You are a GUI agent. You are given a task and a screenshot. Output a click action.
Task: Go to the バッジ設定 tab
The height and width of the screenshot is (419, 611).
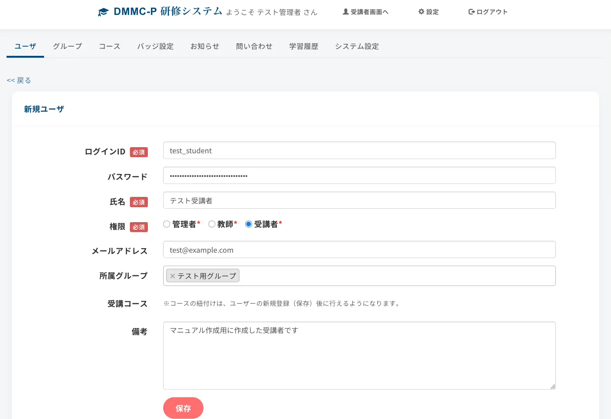coord(155,47)
